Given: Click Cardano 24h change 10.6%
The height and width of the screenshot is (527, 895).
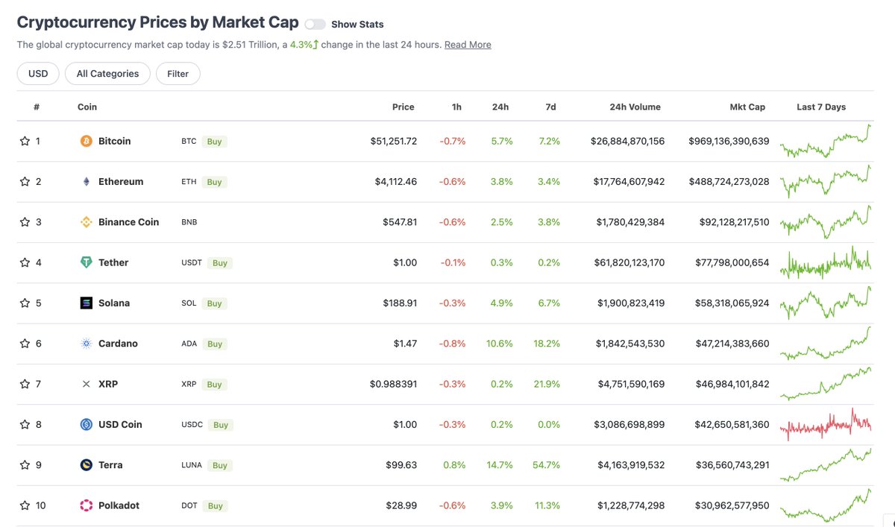Looking at the screenshot, I should (499, 344).
